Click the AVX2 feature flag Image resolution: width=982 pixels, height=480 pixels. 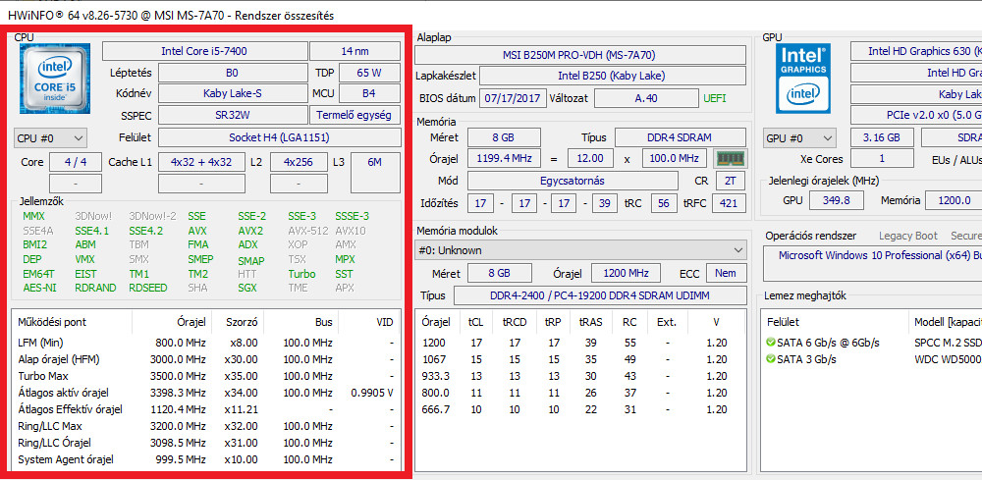250,231
